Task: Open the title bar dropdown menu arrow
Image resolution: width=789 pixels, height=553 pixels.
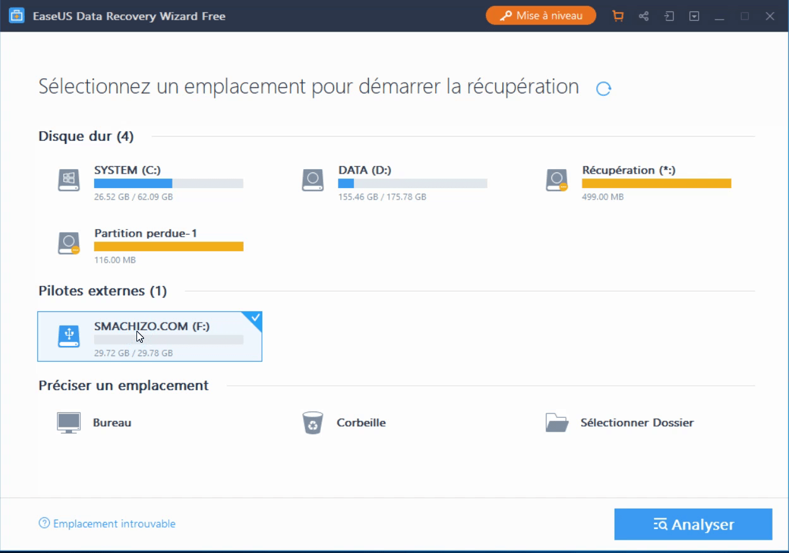Action: [694, 16]
